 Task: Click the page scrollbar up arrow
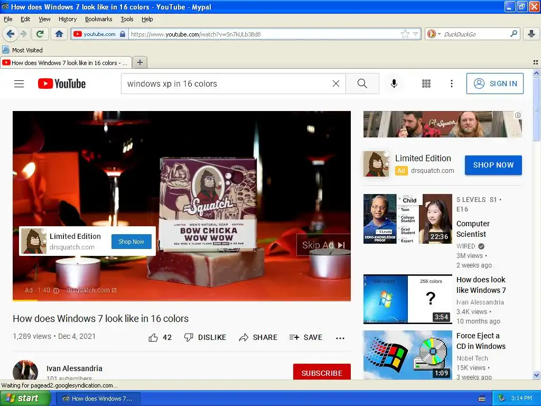click(x=536, y=73)
